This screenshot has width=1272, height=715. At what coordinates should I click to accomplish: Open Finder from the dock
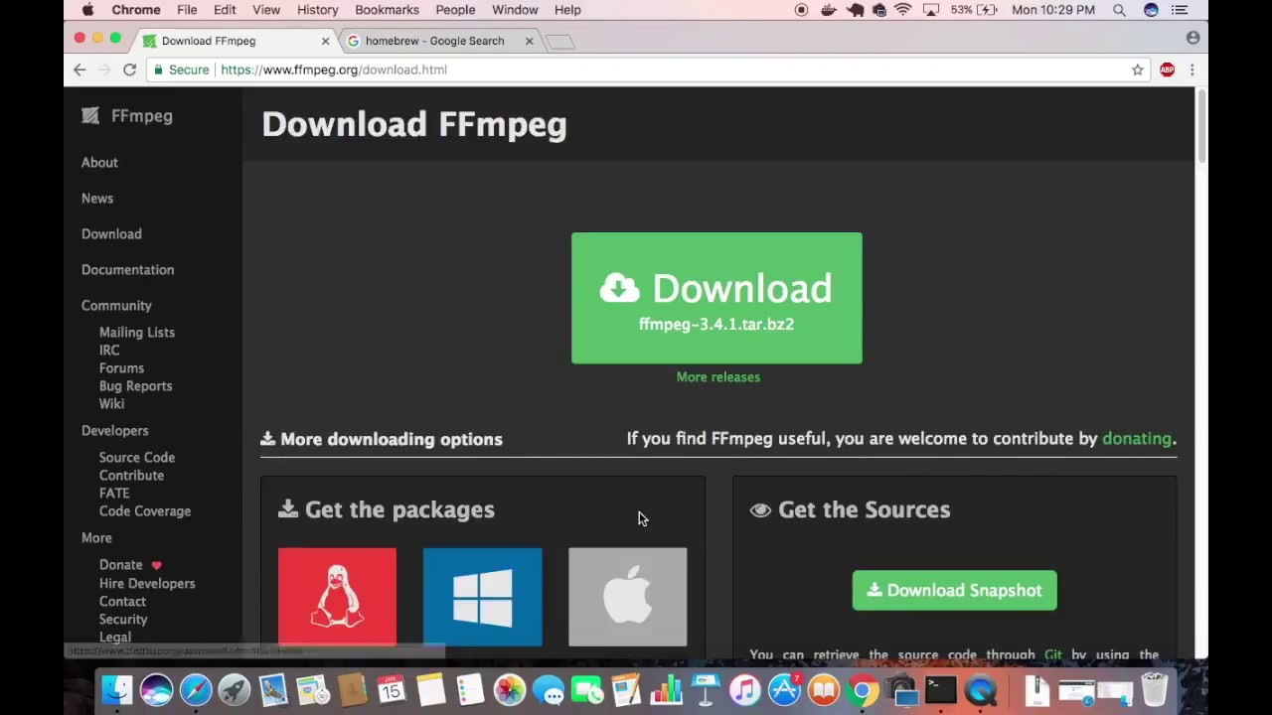click(x=117, y=690)
